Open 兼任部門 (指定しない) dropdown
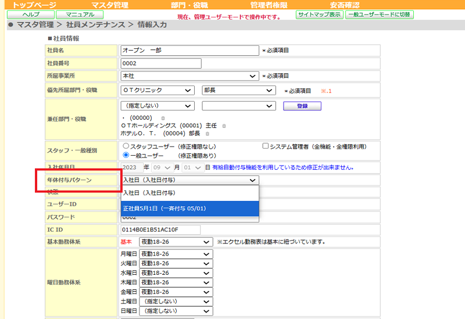This screenshot has height=319, width=465. point(158,106)
